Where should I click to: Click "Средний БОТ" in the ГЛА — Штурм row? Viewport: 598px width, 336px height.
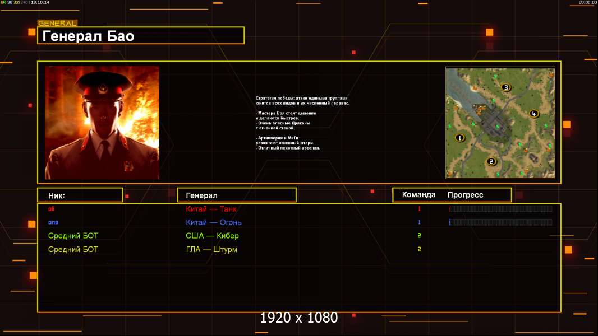point(73,250)
